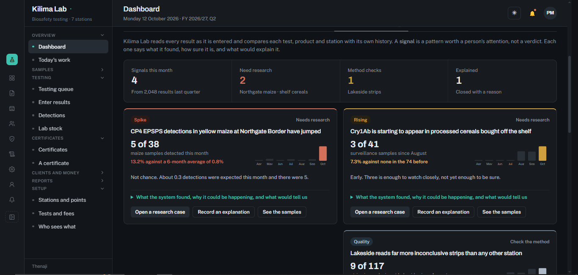578x275 pixels.
Task: Open the document icon in left rail
Action: [12, 93]
